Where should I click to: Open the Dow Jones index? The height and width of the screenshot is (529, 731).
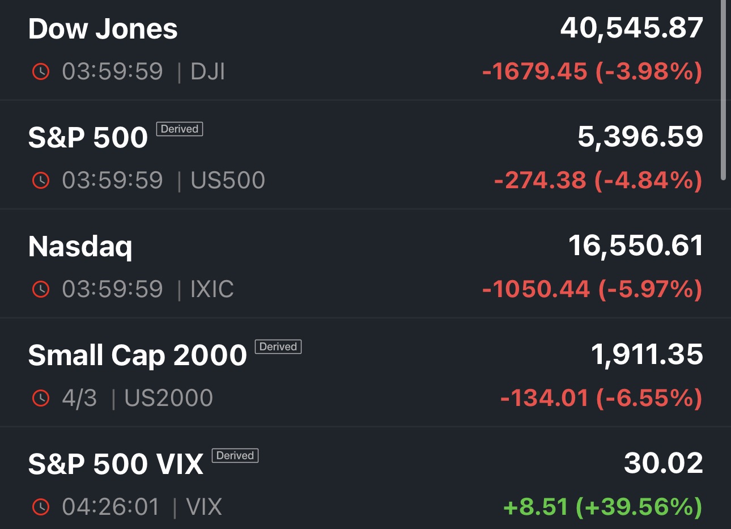click(x=103, y=29)
